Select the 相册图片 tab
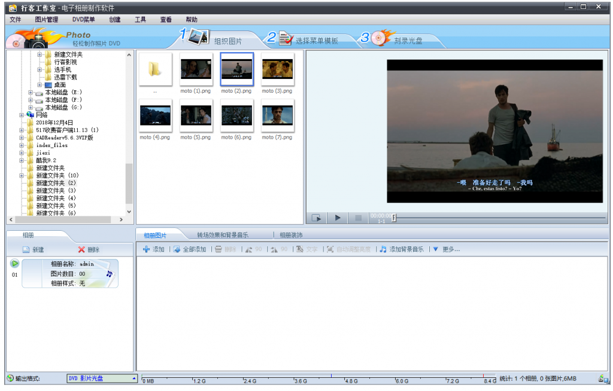Image resolution: width=613 pixels, height=391 pixels. pos(155,236)
